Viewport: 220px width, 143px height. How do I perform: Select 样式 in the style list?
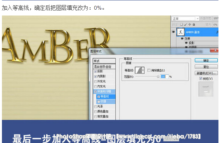104,61
